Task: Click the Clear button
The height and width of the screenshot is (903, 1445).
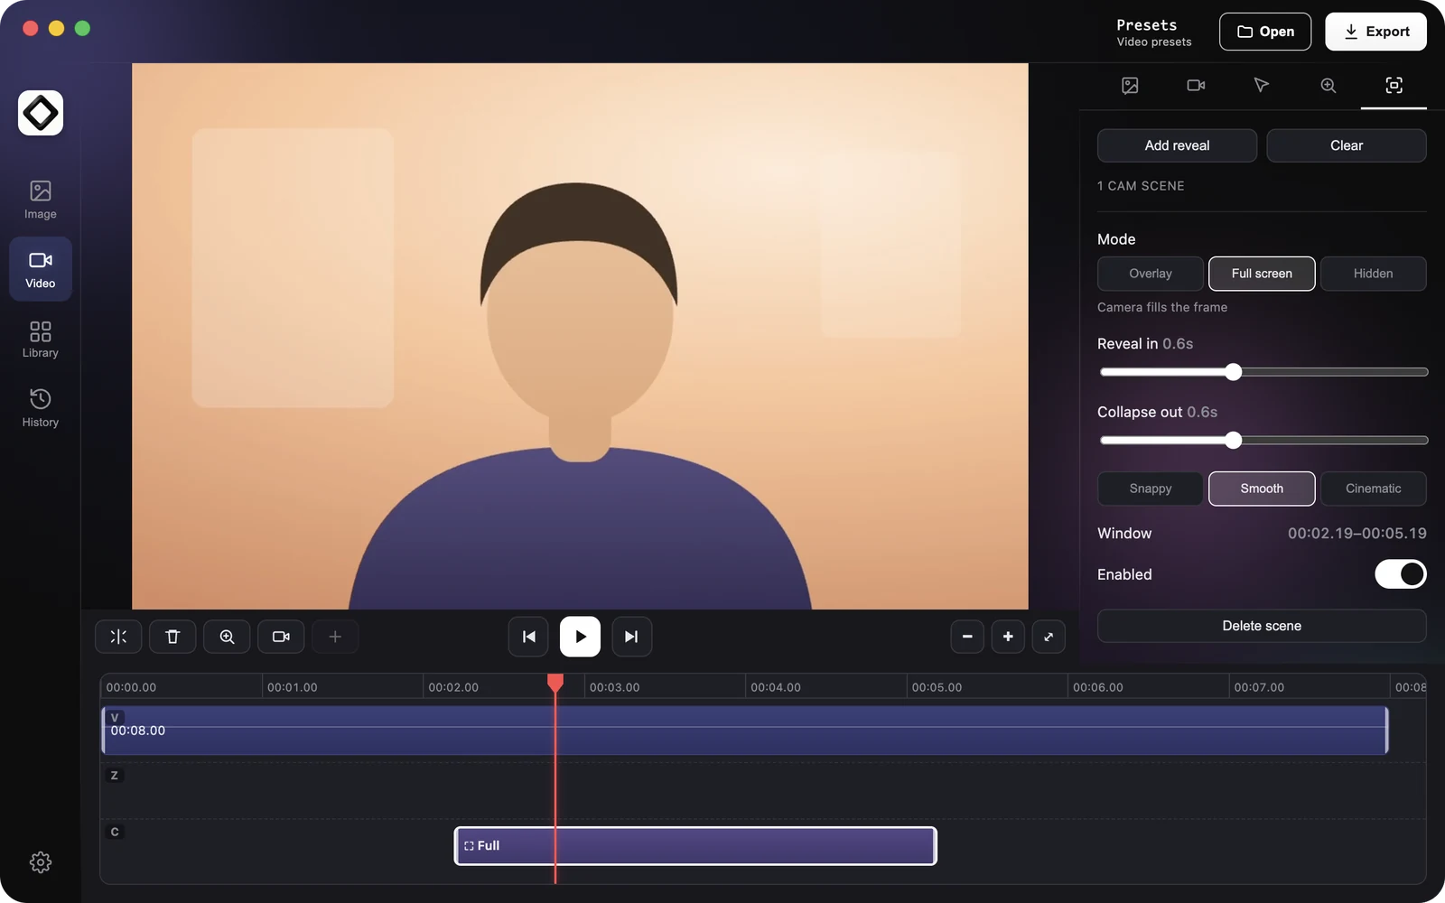Action: click(x=1347, y=145)
